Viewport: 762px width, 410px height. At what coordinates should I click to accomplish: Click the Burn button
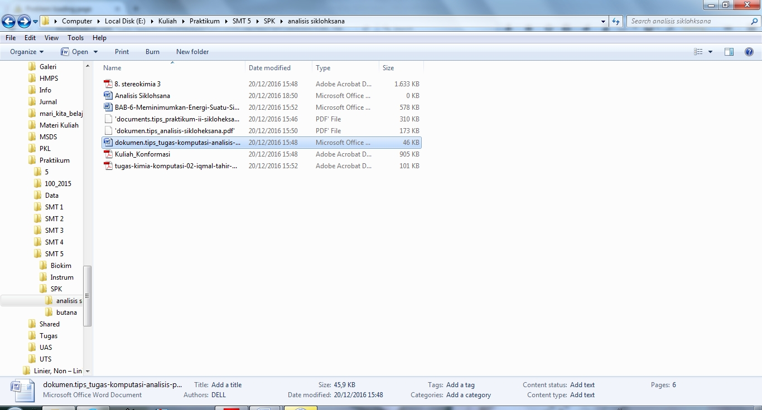tap(152, 52)
